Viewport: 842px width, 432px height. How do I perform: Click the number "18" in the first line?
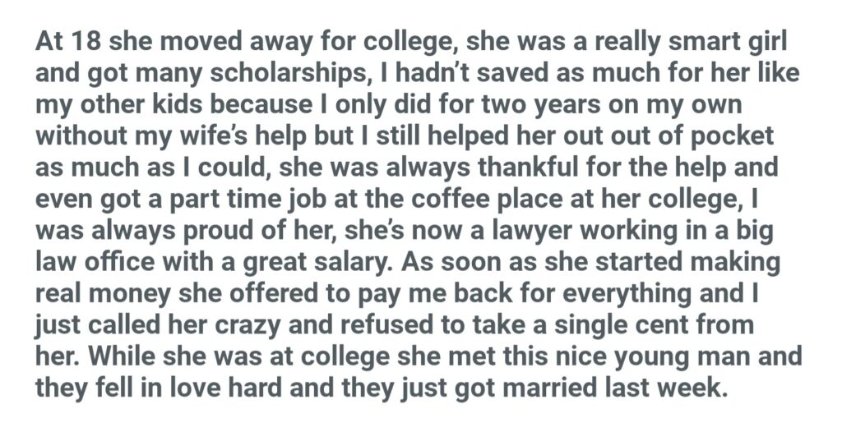(85, 43)
